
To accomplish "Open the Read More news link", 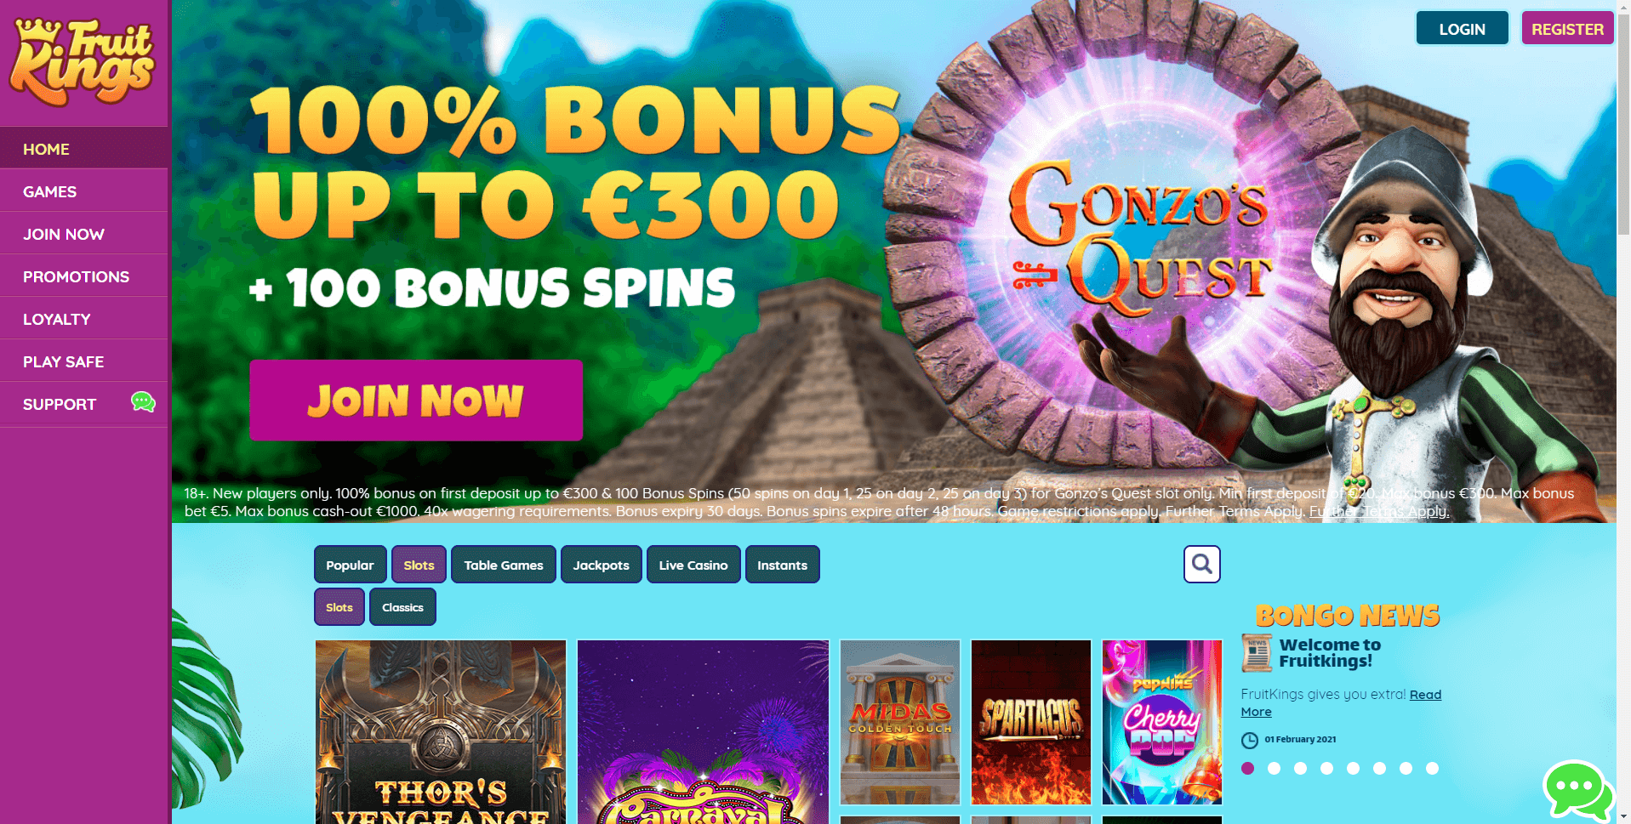I will [1341, 703].
